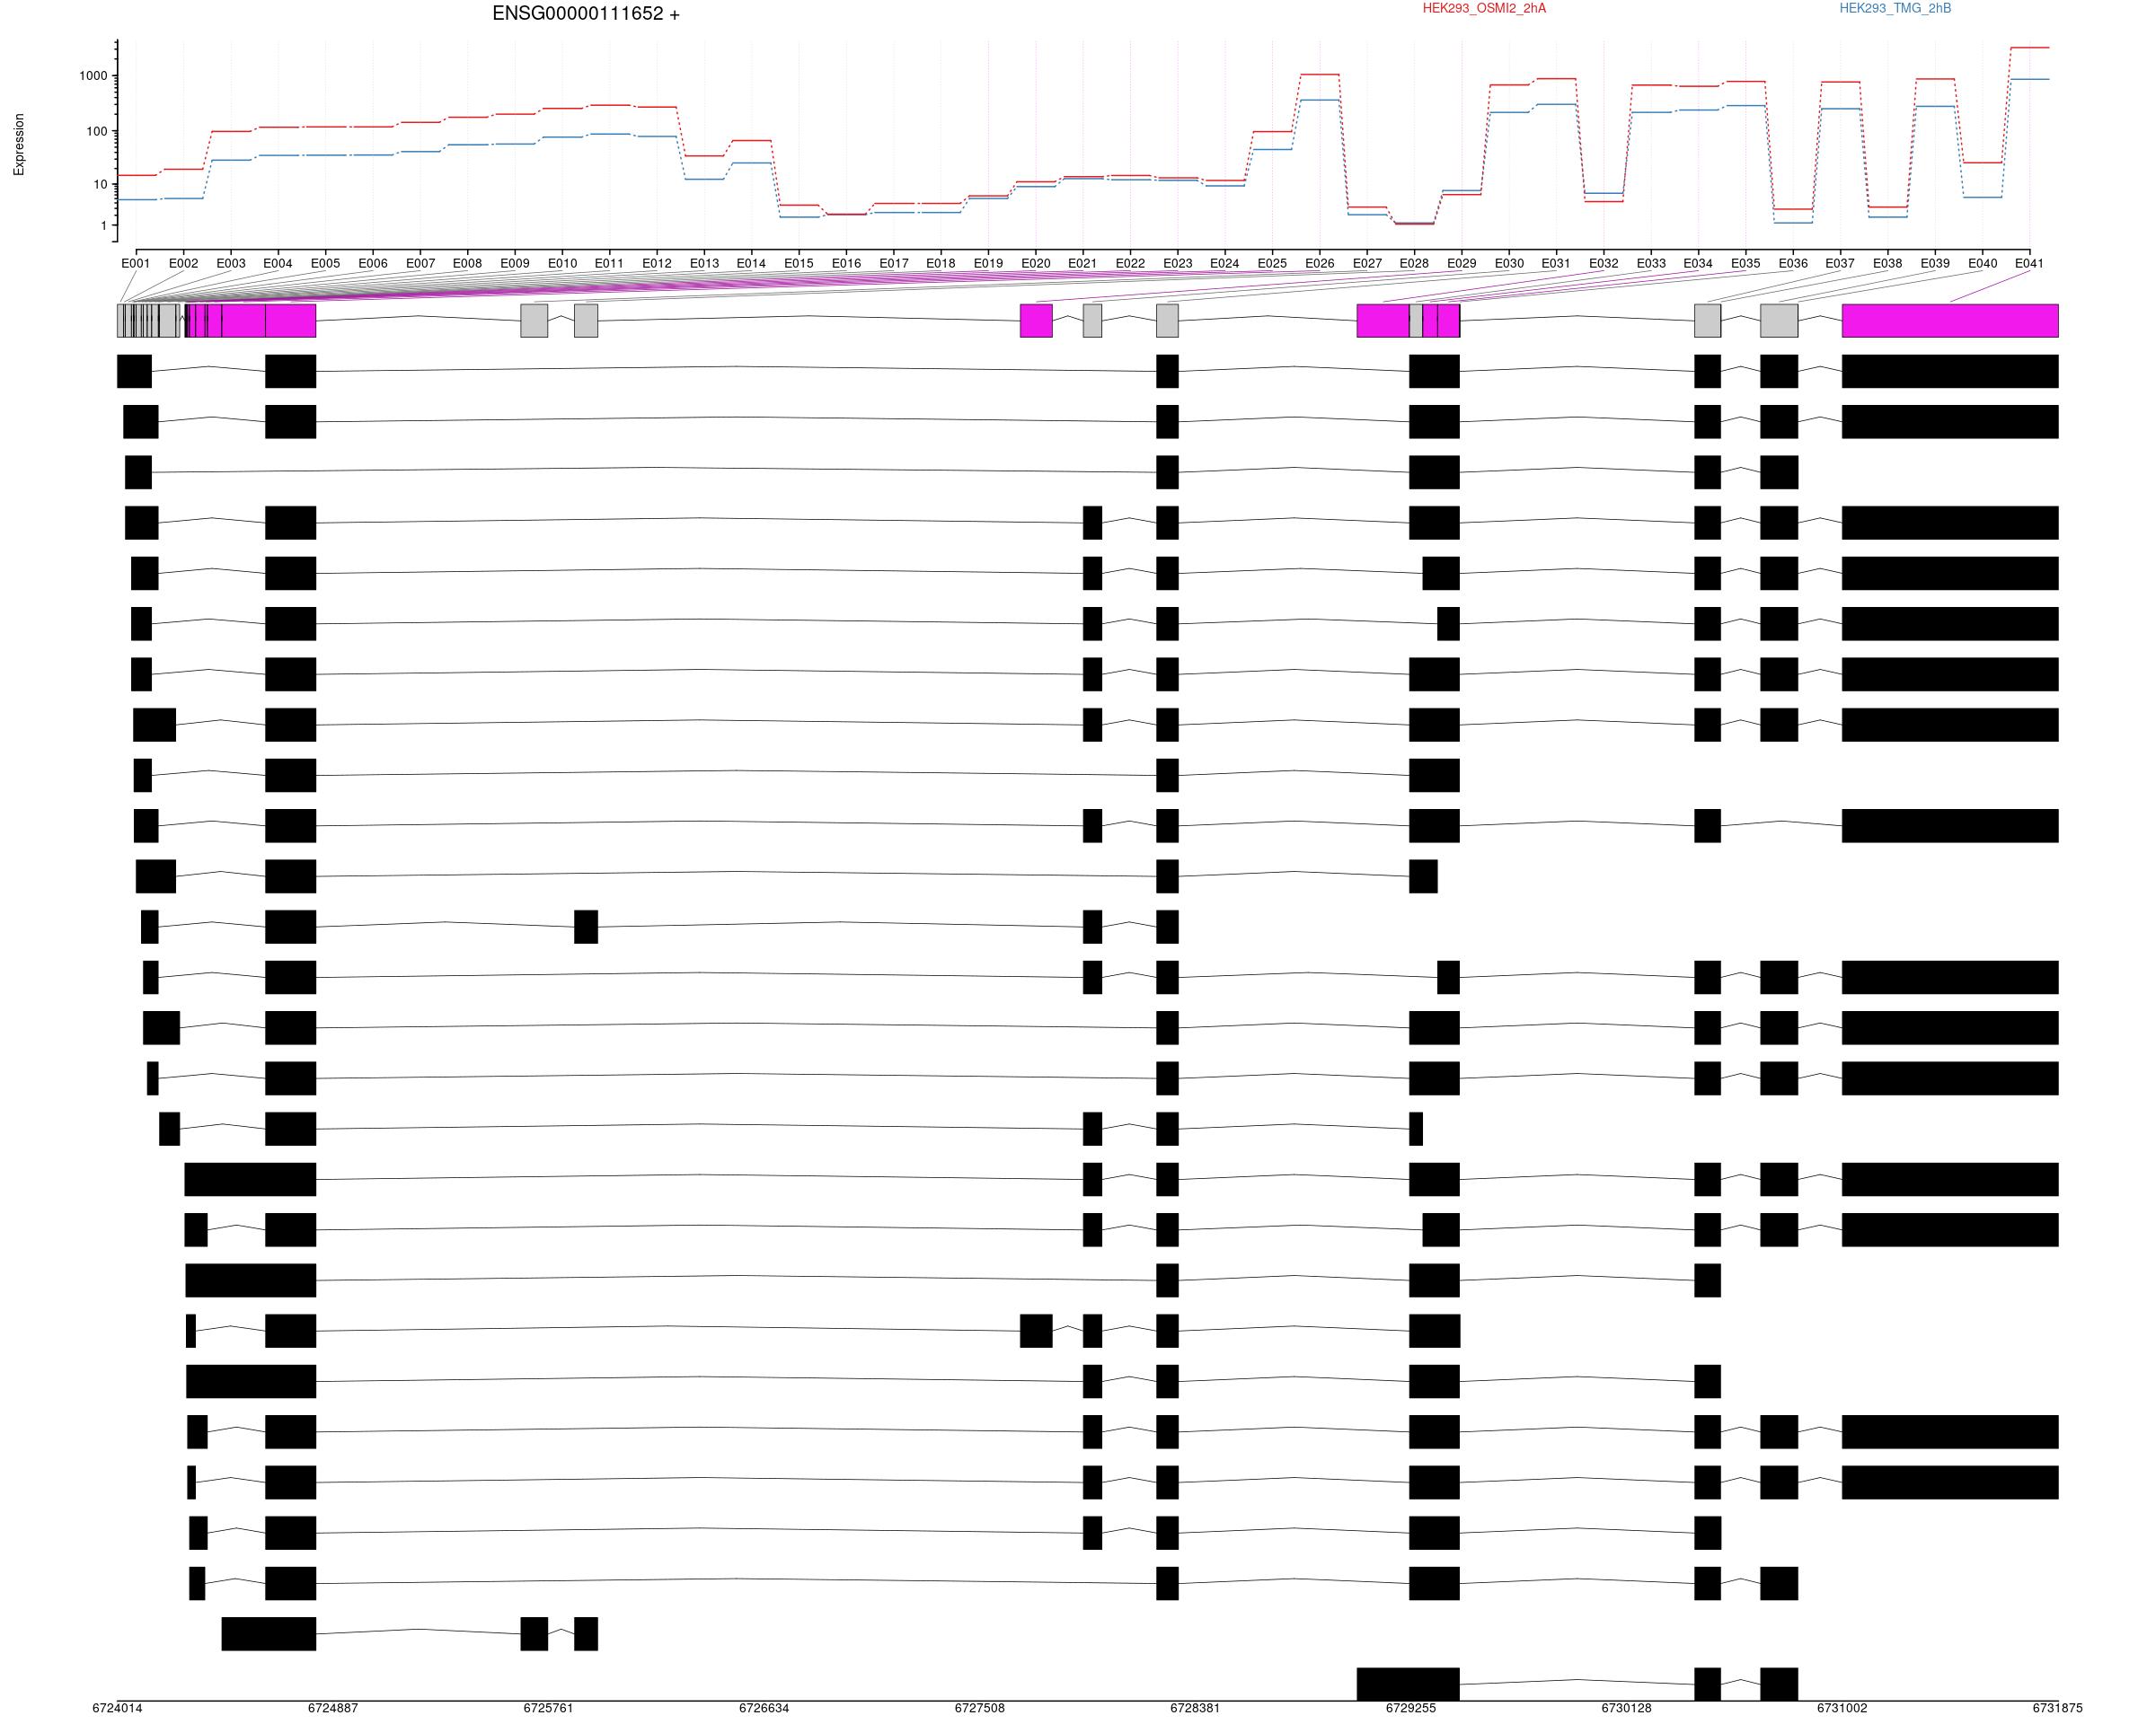
Task: Click genomic coordinate 6731875
Action: pos(2057,1708)
